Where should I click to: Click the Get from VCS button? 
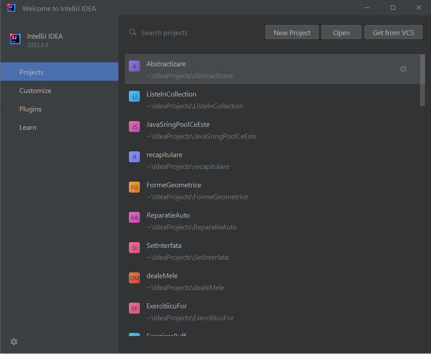[393, 32]
